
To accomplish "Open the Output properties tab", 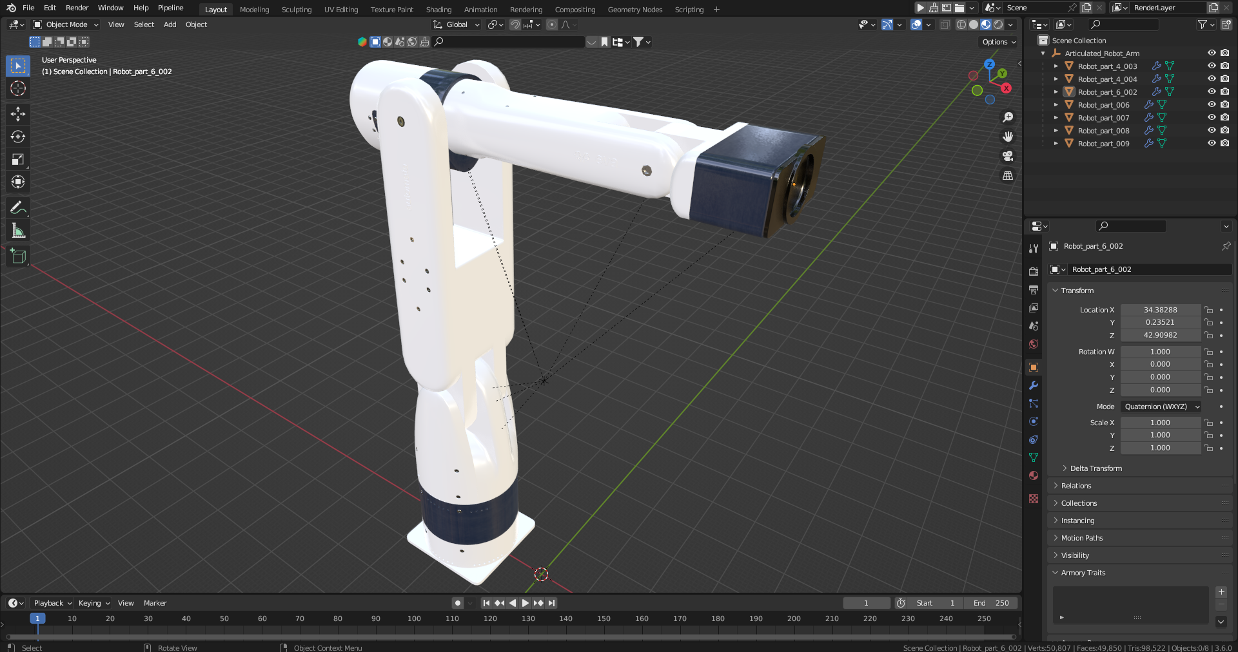I will click(1034, 289).
